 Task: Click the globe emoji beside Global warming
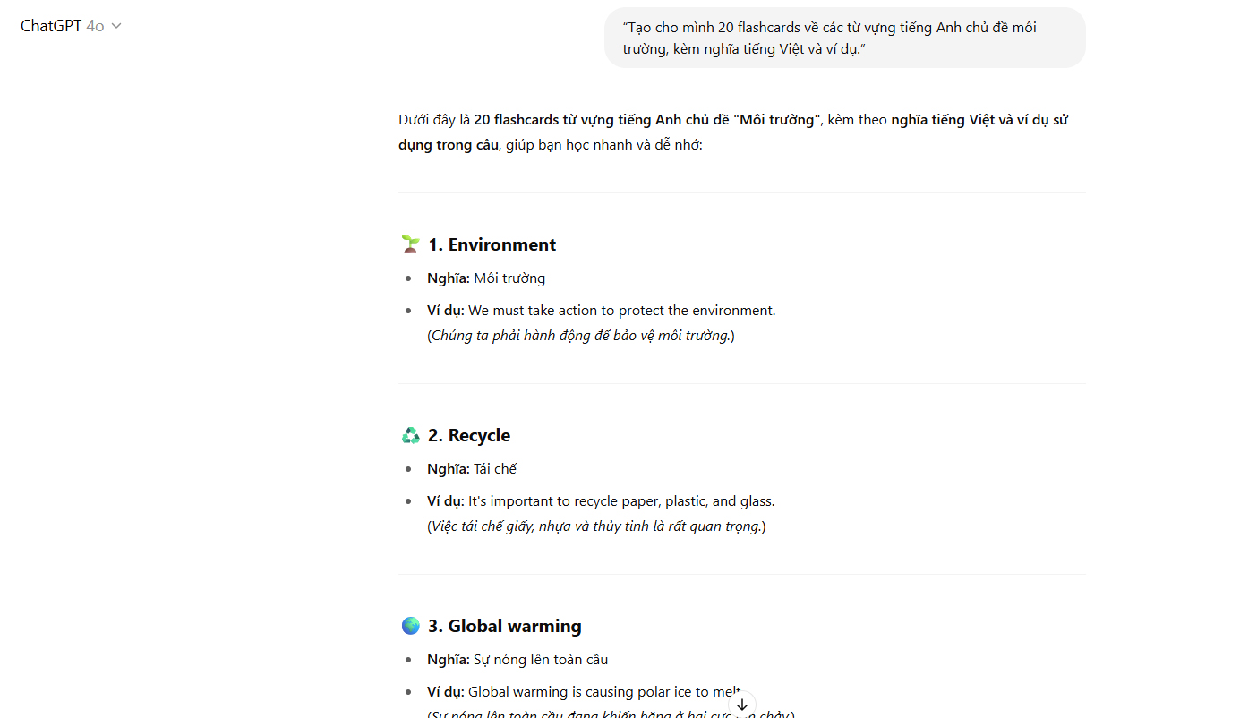click(410, 626)
